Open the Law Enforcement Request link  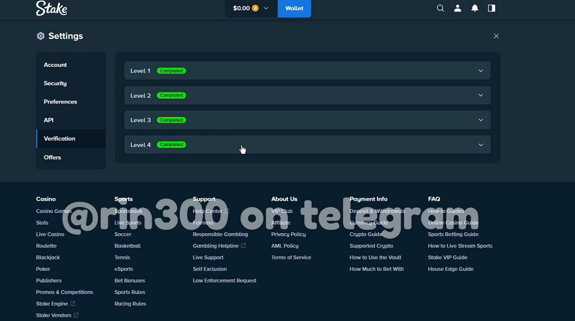(225, 281)
